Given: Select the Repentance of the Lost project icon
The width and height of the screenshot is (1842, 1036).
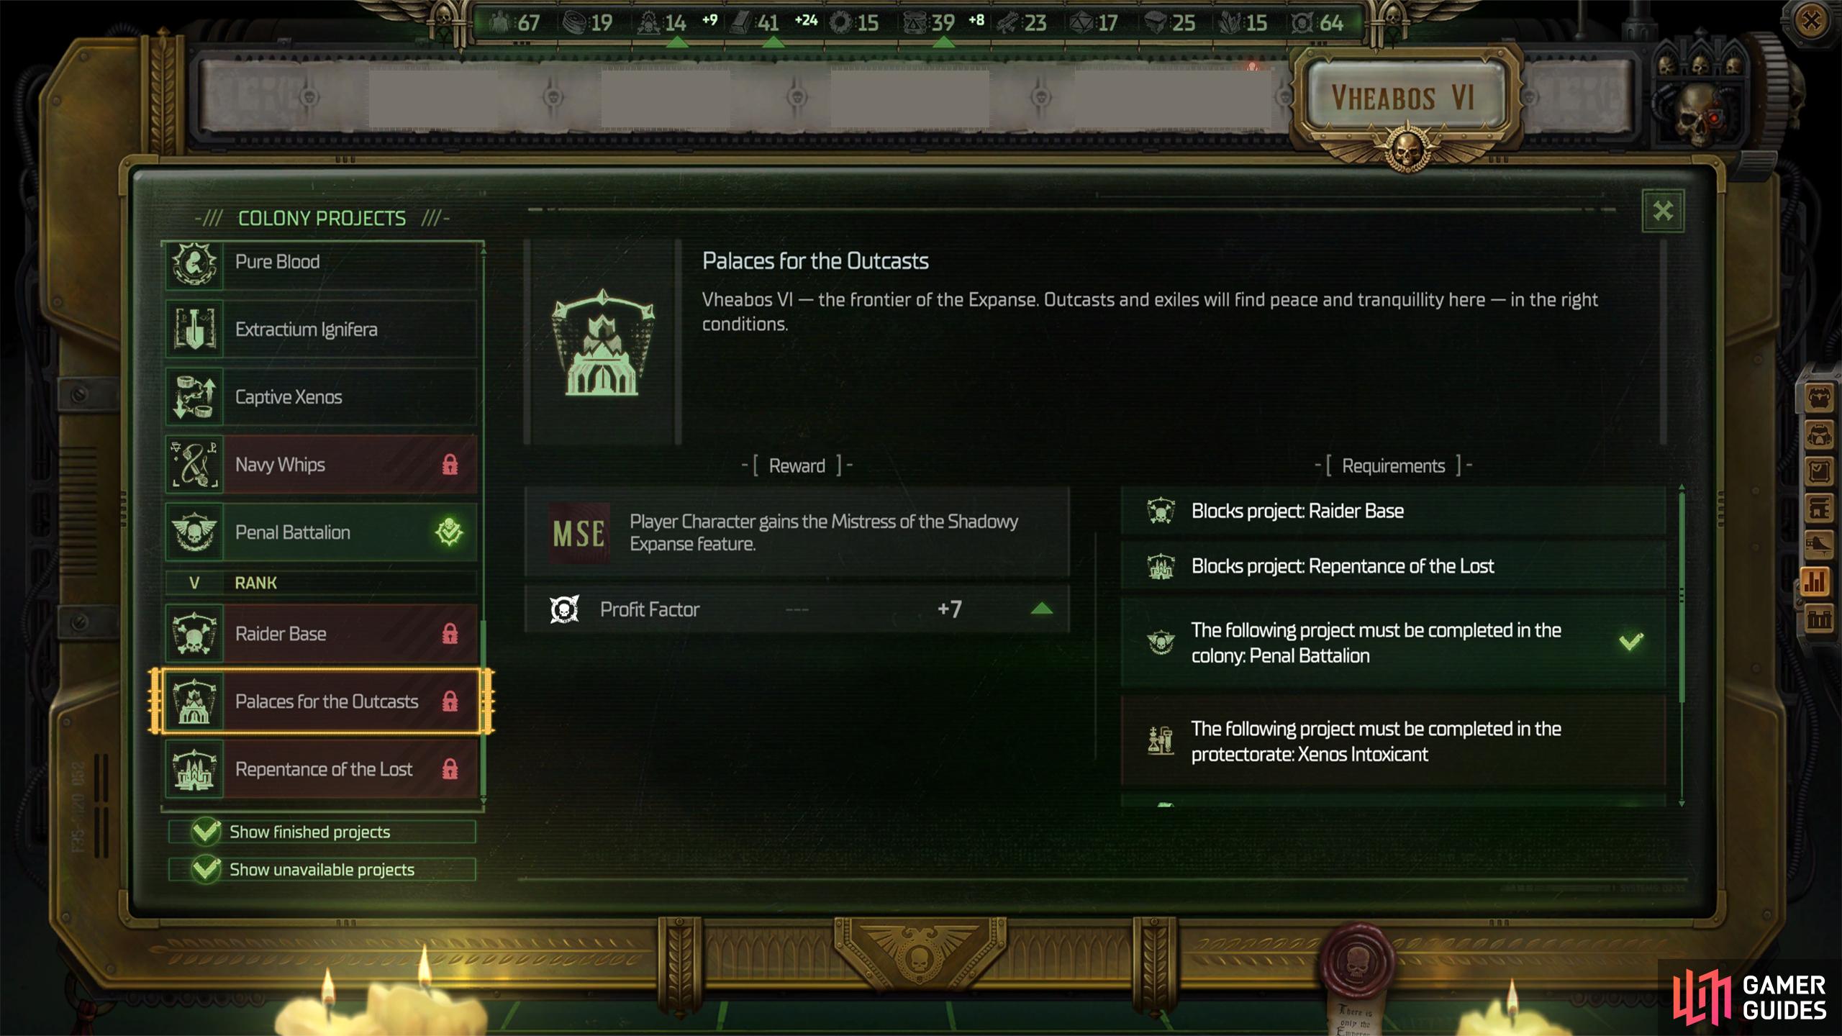Looking at the screenshot, I should point(196,769).
